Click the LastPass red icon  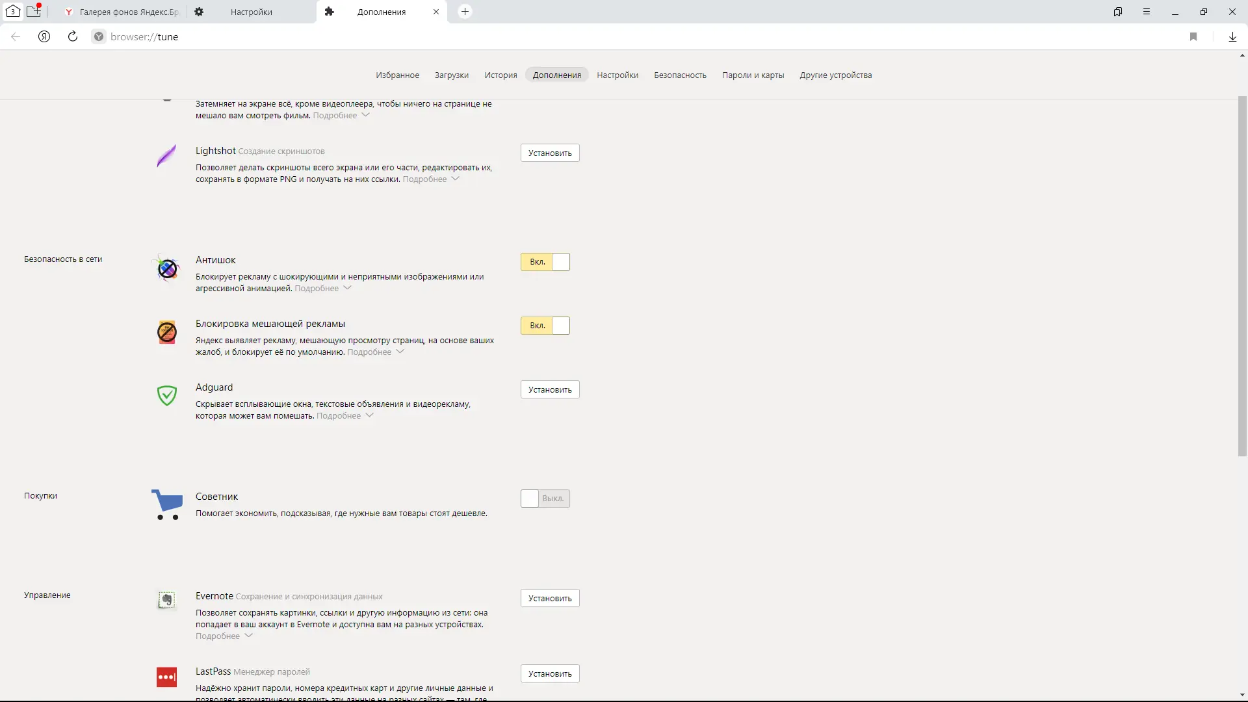coord(167,677)
